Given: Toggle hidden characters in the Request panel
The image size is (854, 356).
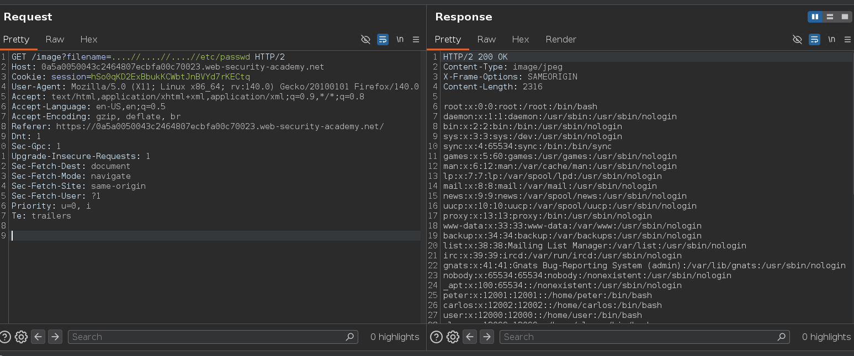Looking at the screenshot, I should tap(365, 39).
